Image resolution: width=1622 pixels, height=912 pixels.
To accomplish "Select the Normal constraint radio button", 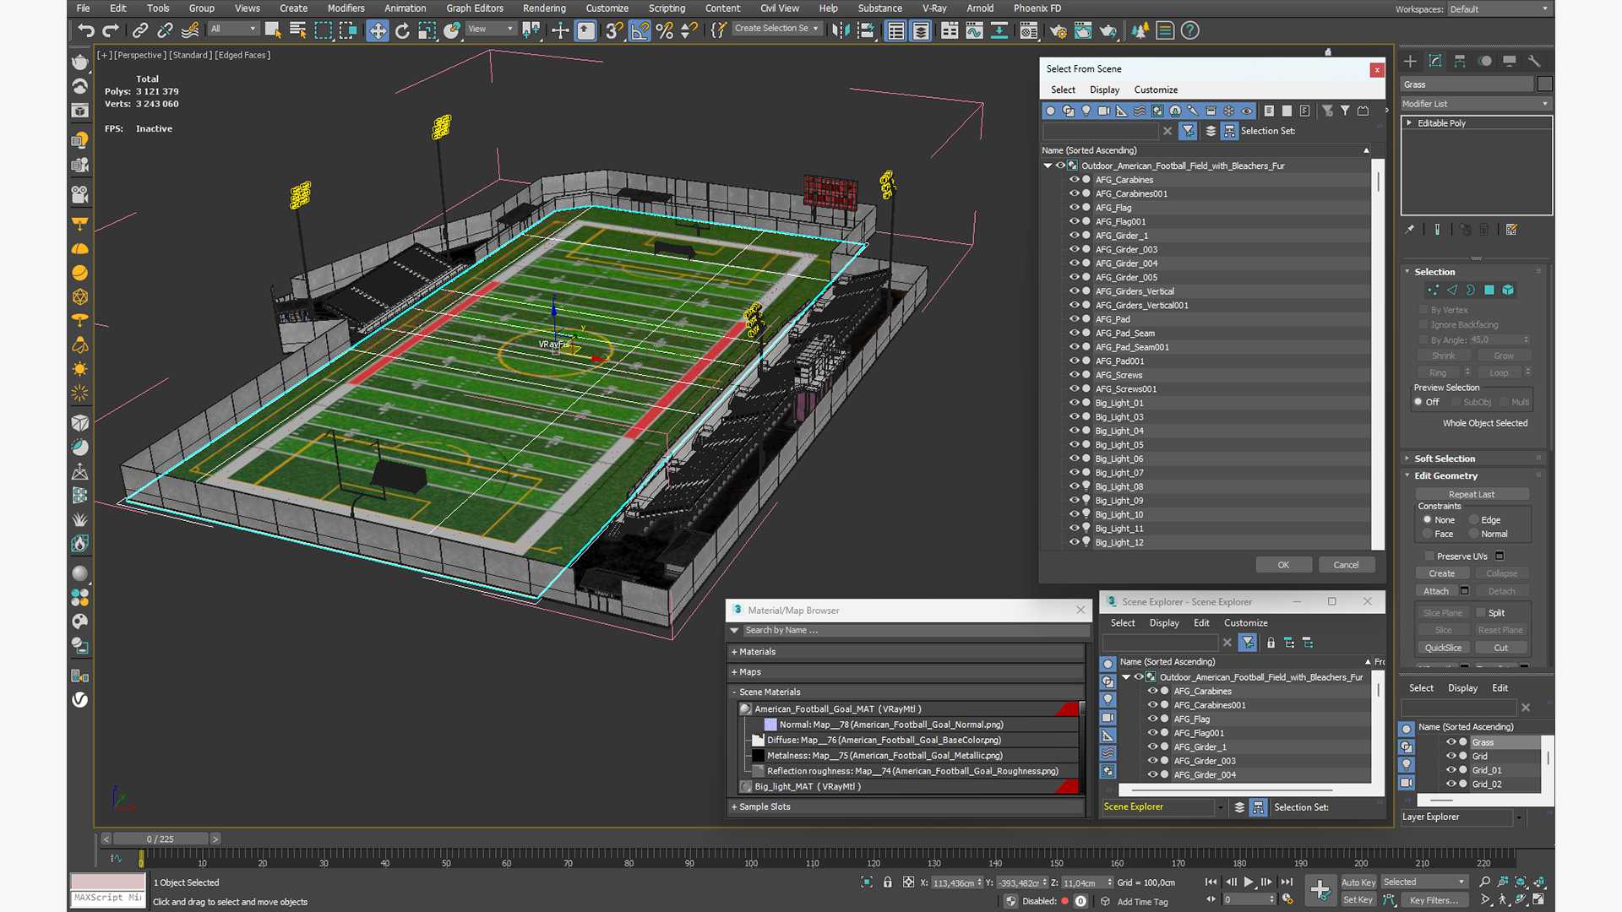I will [1474, 534].
